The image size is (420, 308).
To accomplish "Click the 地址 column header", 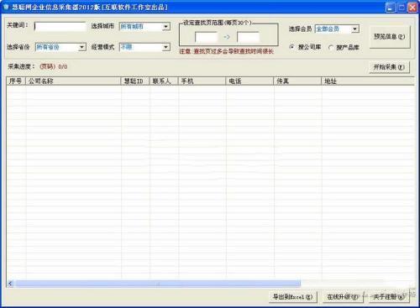I will point(367,81).
